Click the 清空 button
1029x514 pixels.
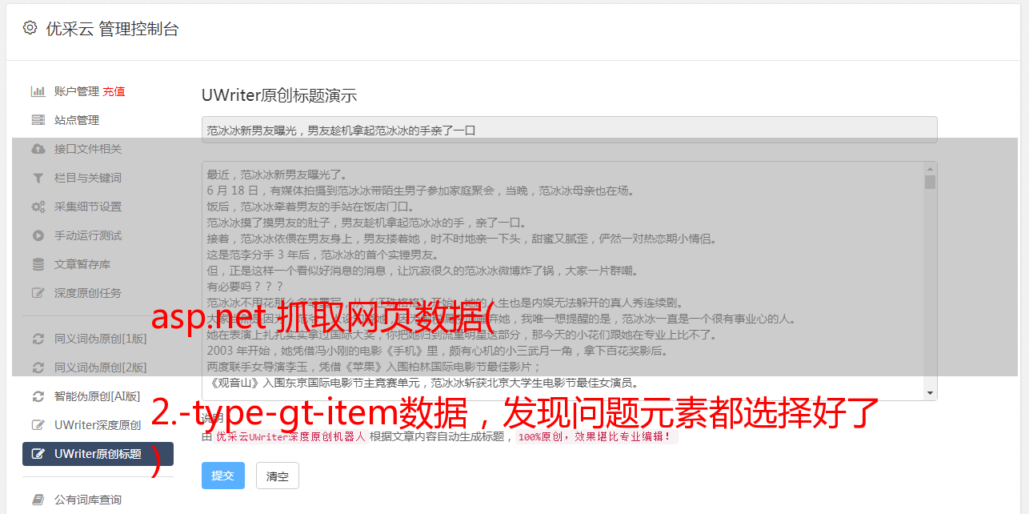tap(278, 476)
